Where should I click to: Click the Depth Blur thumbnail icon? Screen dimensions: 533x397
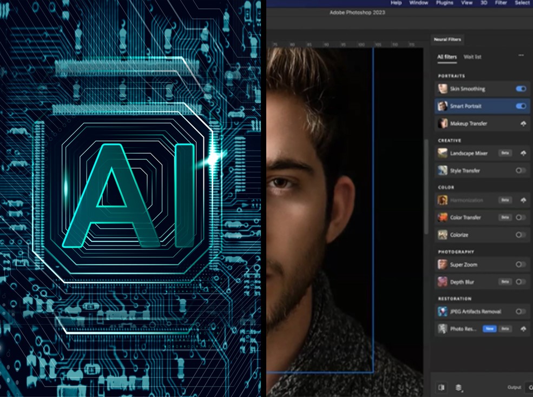point(443,281)
